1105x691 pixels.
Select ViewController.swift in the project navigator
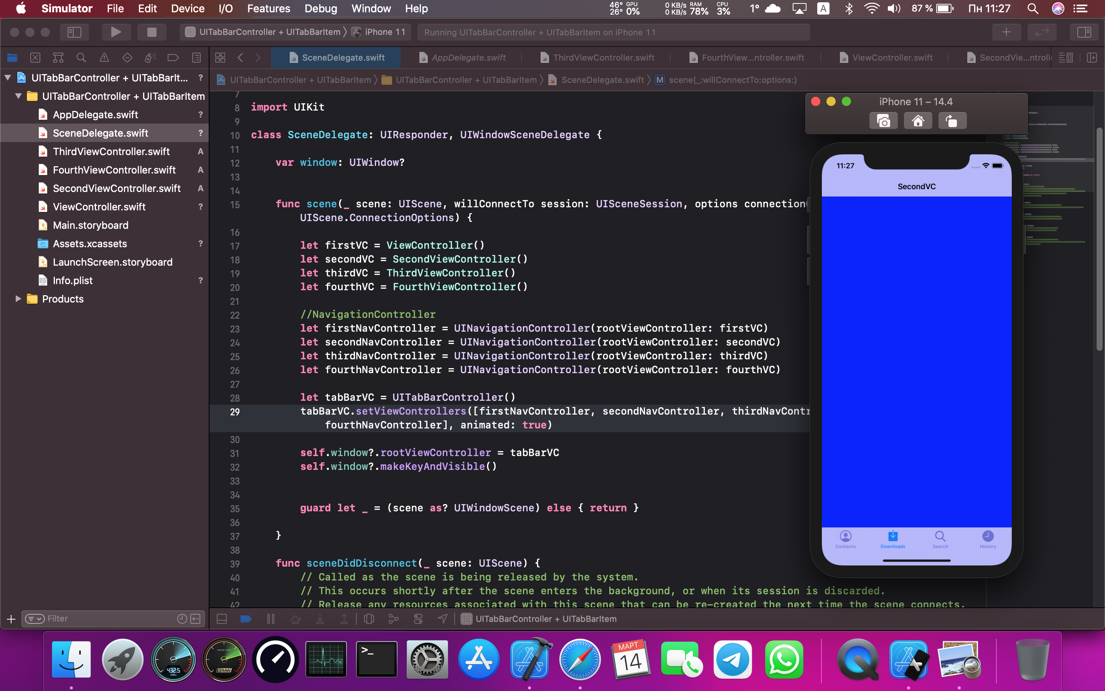(x=99, y=207)
